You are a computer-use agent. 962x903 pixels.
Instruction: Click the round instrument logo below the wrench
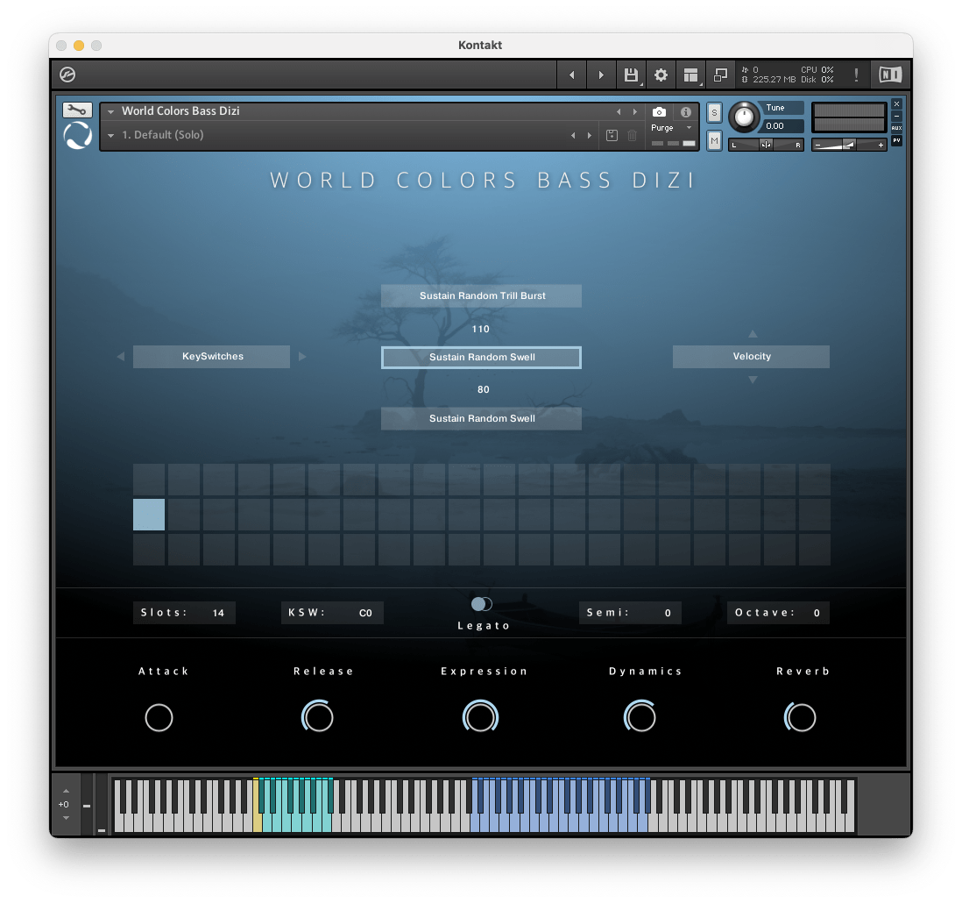(x=77, y=135)
